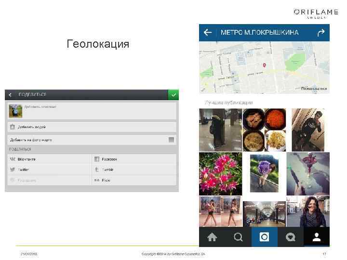Open the photo thumbnail beside the caption field
Screen dimensions: 347x260
15,111
